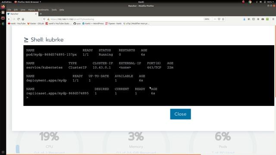Click the Chrome icon in top panel
The image size is (276, 155).
(250, 2)
